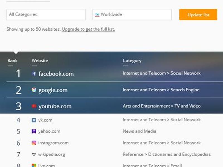This screenshot has width=223, height=167.
Task: Open the vk.com website link
Action: (x=45, y=120)
